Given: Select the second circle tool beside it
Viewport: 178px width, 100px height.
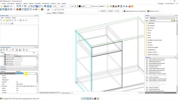Looking at the screenshot, I should click(x=60, y=10).
